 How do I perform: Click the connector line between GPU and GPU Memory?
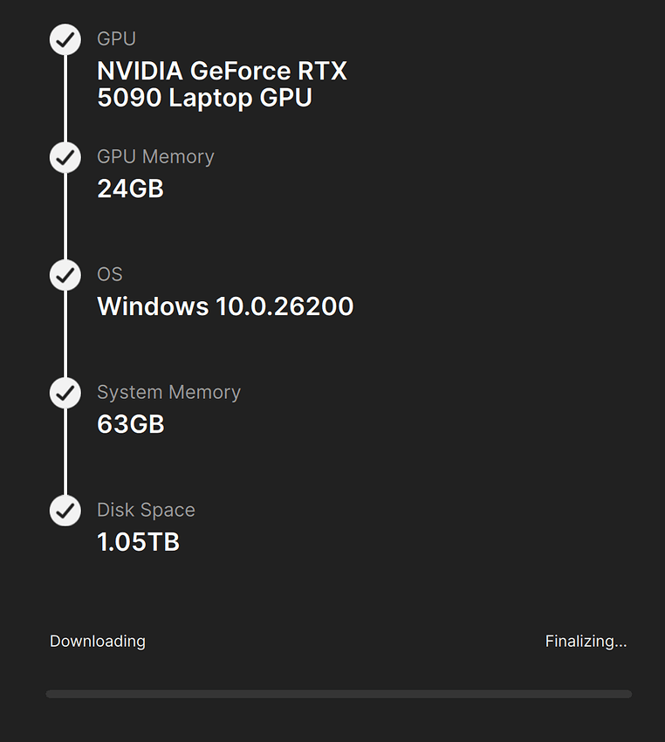point(65,98)
